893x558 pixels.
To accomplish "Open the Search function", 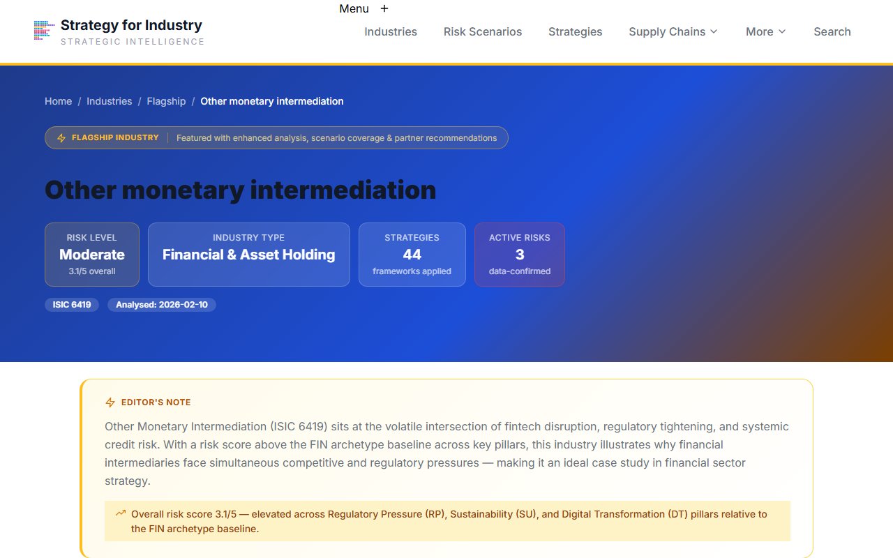I will point(832,31).
